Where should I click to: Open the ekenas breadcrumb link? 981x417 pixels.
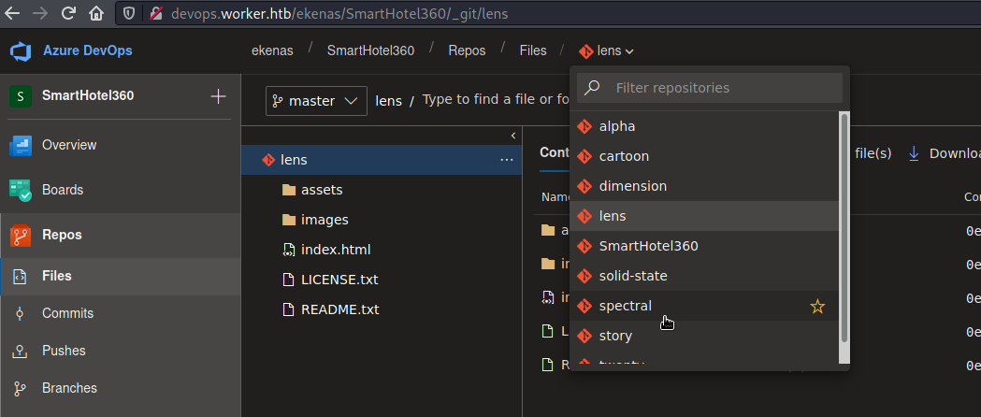point(272,50)
